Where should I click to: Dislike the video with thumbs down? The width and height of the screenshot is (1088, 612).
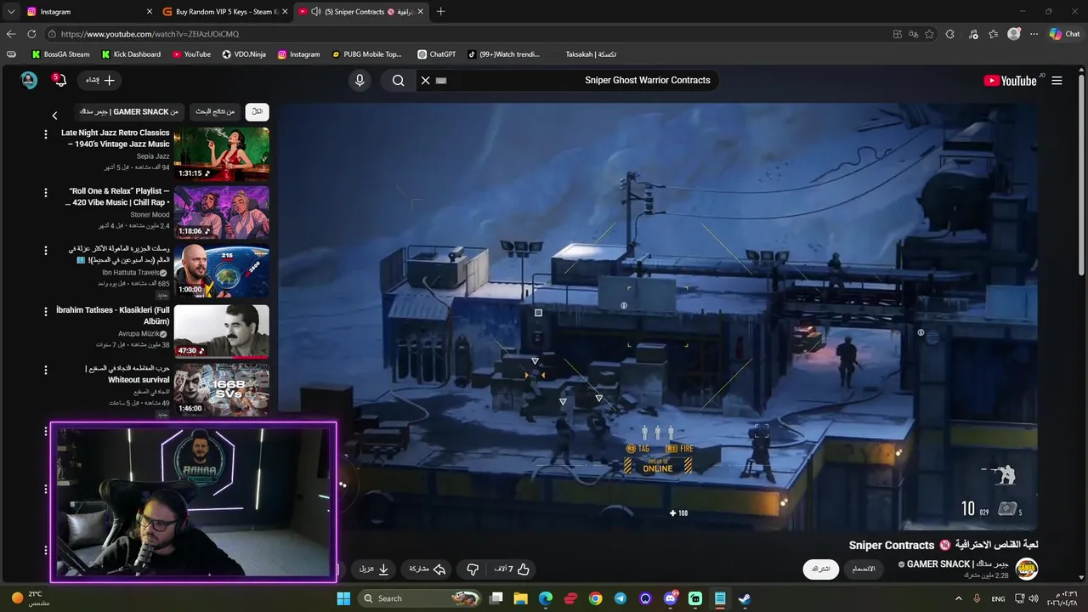(x=473, y=569)
